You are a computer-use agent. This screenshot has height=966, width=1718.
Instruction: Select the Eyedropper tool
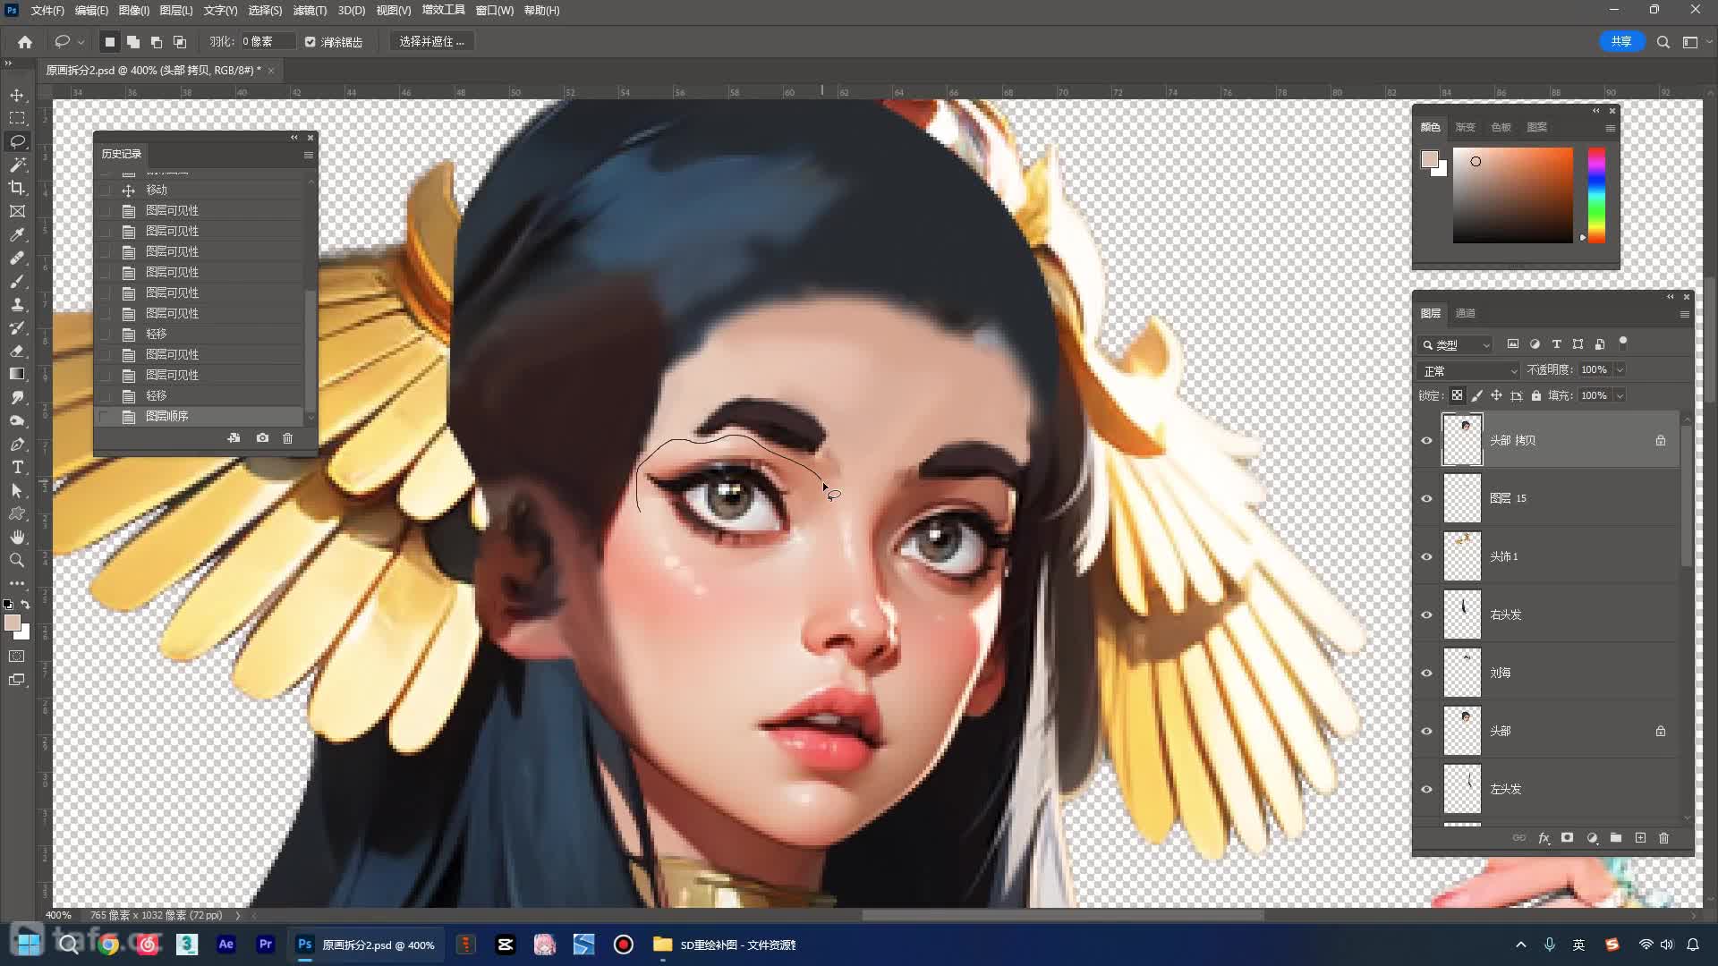pyautogui.click(x=17, y=234)
